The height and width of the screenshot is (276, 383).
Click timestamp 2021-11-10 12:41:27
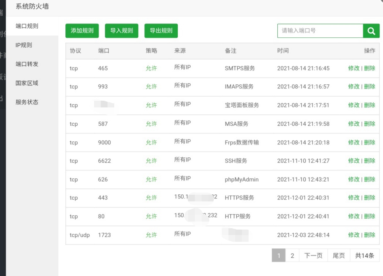click(303, 161)
